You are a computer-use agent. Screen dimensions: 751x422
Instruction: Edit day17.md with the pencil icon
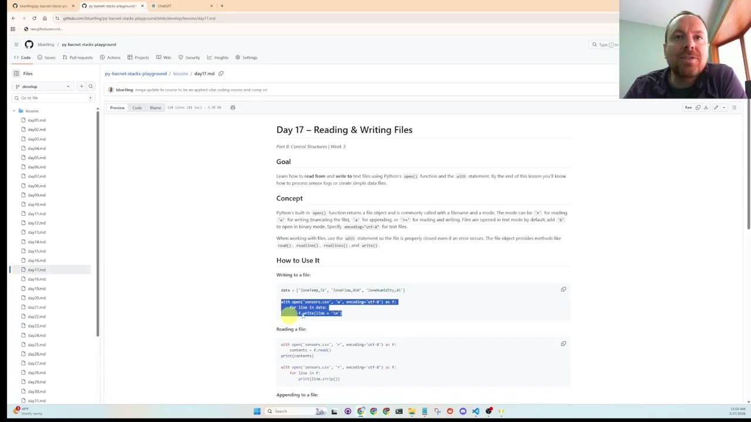(x=716, y=107)
